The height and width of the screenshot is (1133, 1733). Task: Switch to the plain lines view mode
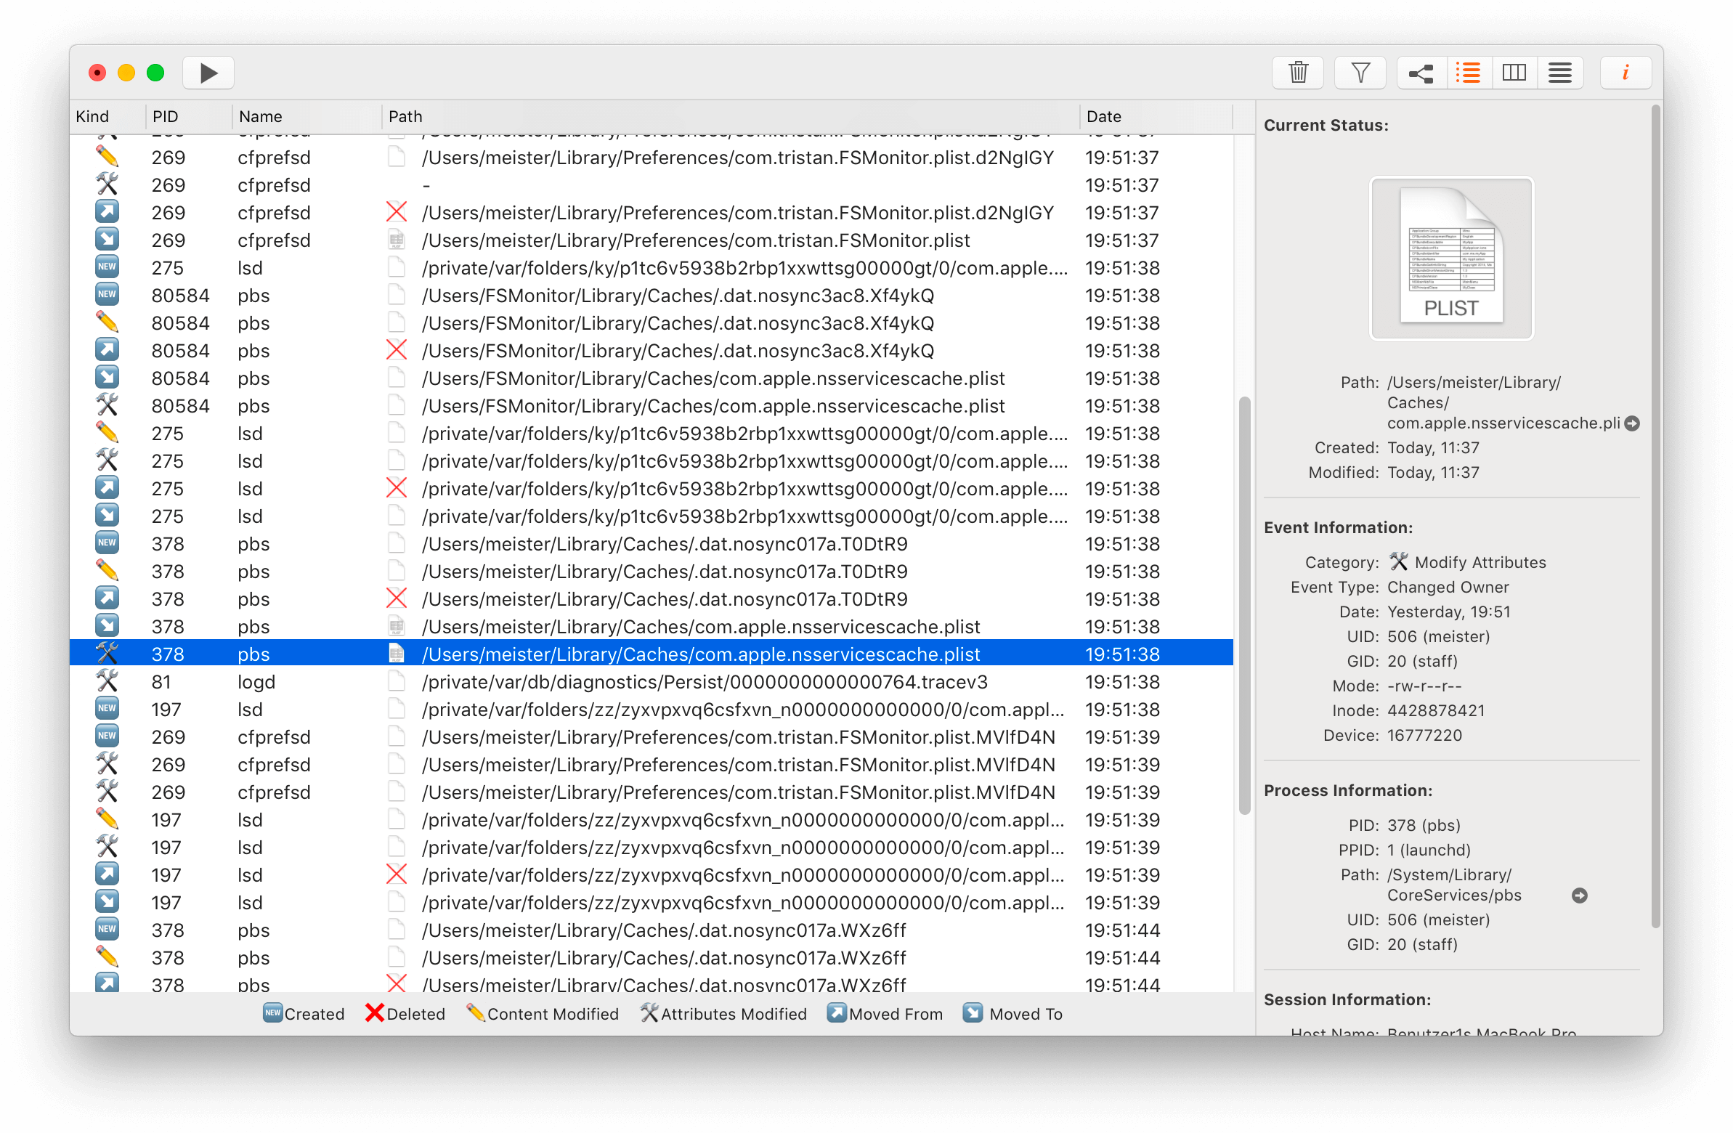pyautogui.click(x=1559, y=73)
